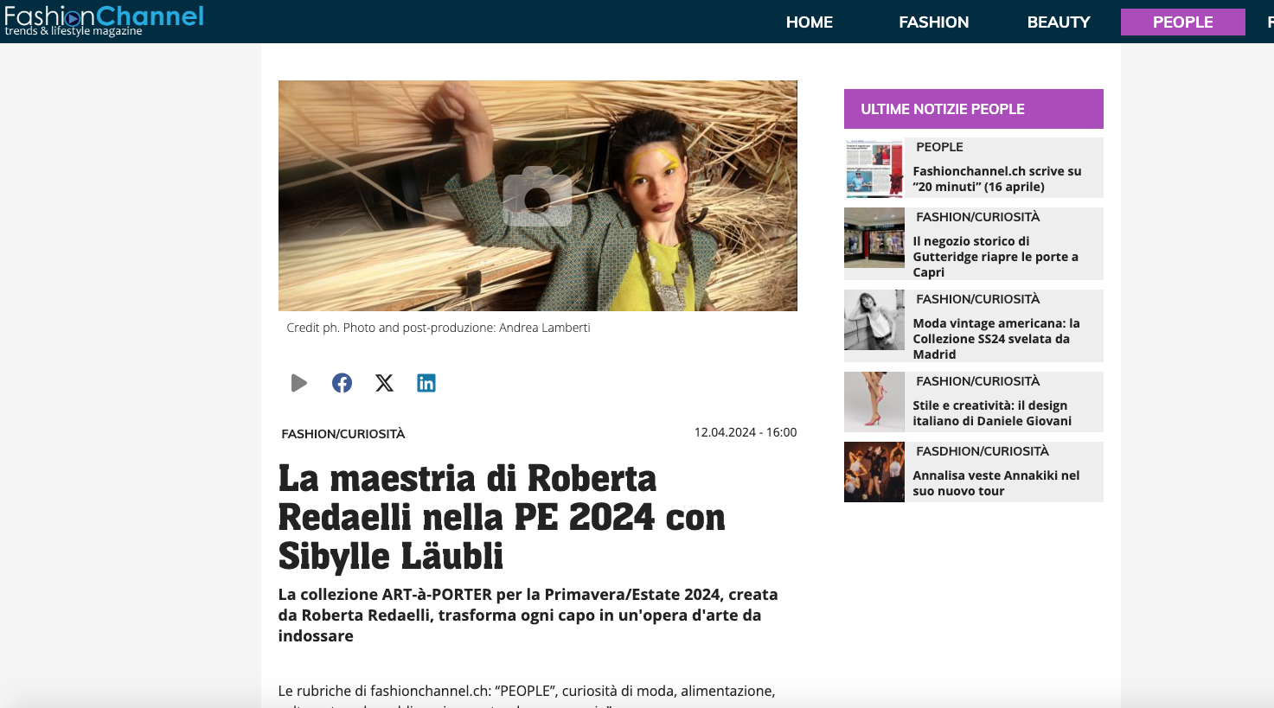Click the photo credit Andrea Lamberti caption
Viewport: 1274px width, 708px height.
(x=439, y=328)
